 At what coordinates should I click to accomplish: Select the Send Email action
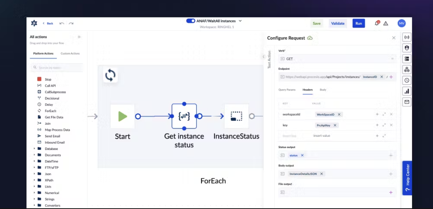[x=52, y=136]
